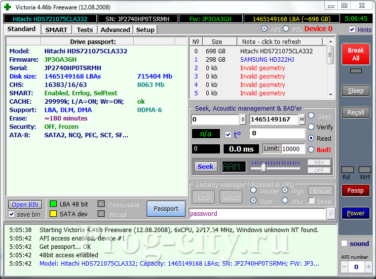Click the Rd indicator light

(x=347, y=170)
